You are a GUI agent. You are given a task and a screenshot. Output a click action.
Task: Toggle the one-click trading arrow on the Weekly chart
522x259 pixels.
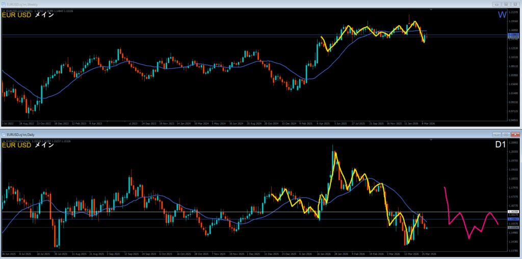[x=4, y=11]
